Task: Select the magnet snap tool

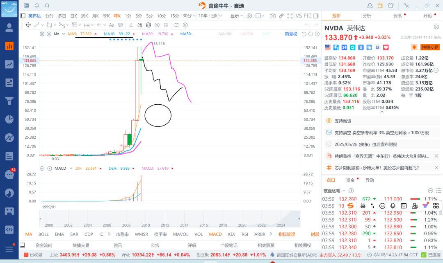Action: pos(139,25)
